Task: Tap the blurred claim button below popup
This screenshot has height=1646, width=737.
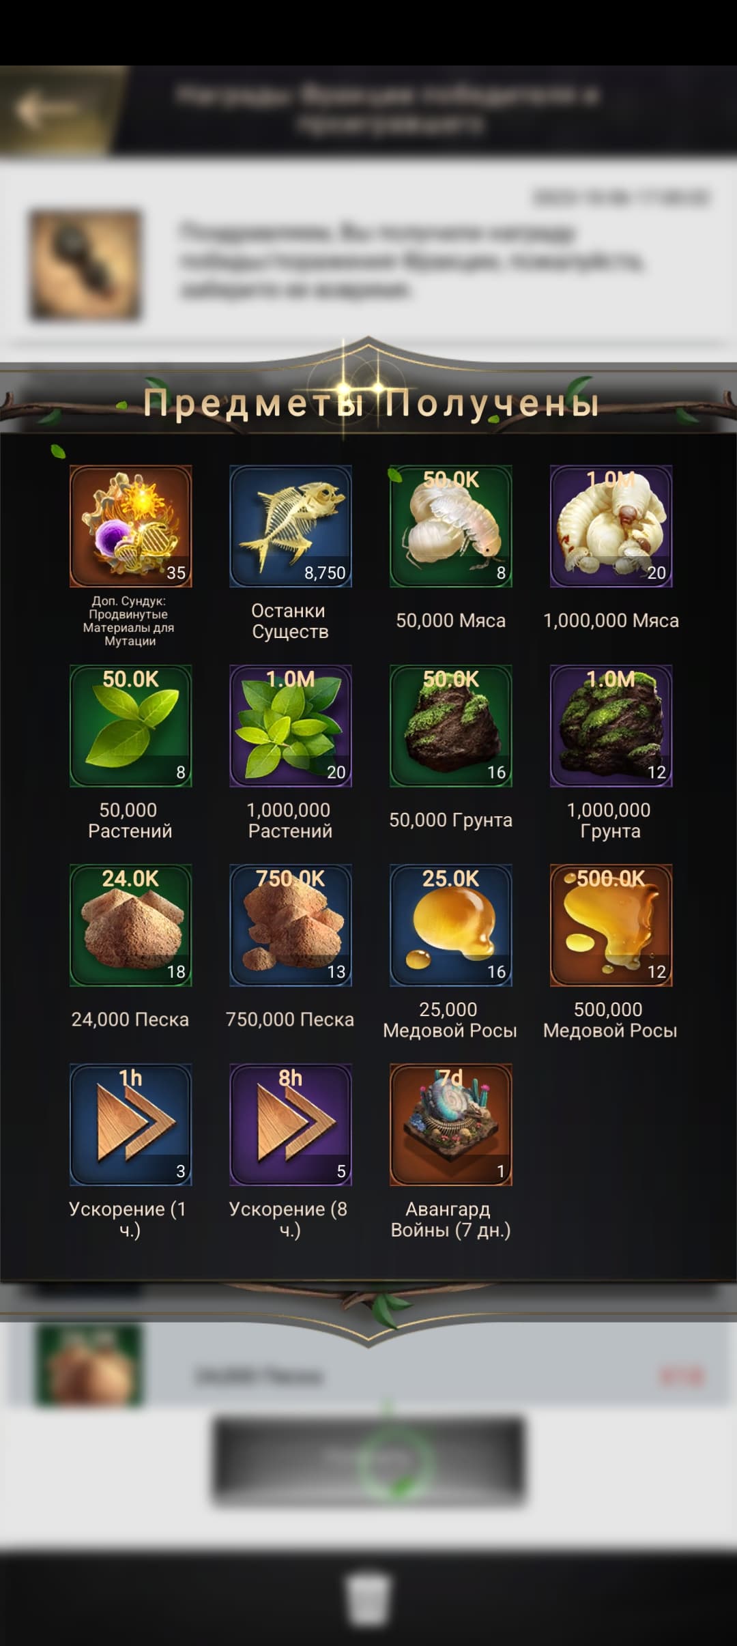Action: coord(369,1460)
